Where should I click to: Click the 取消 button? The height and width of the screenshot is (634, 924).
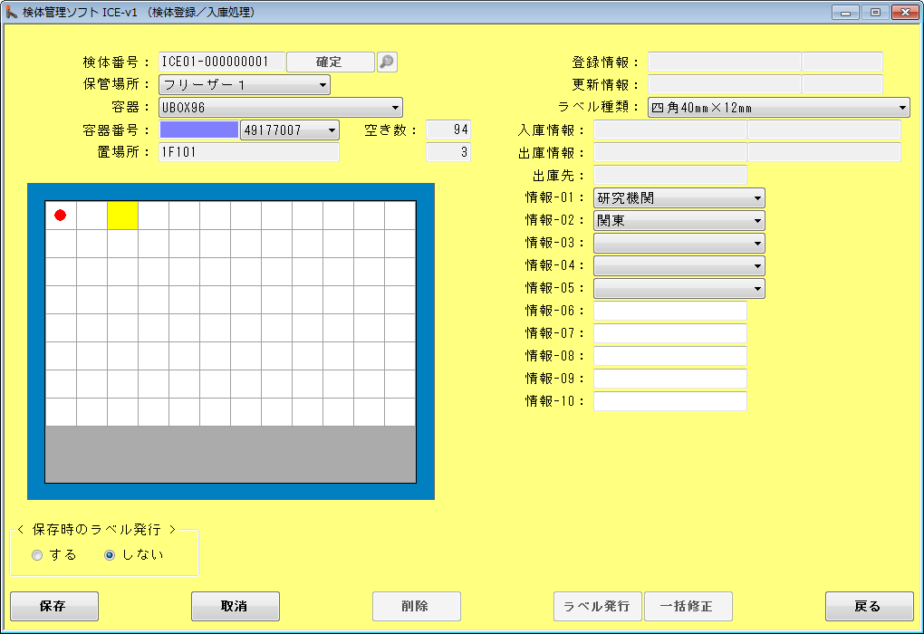point(236,606)
